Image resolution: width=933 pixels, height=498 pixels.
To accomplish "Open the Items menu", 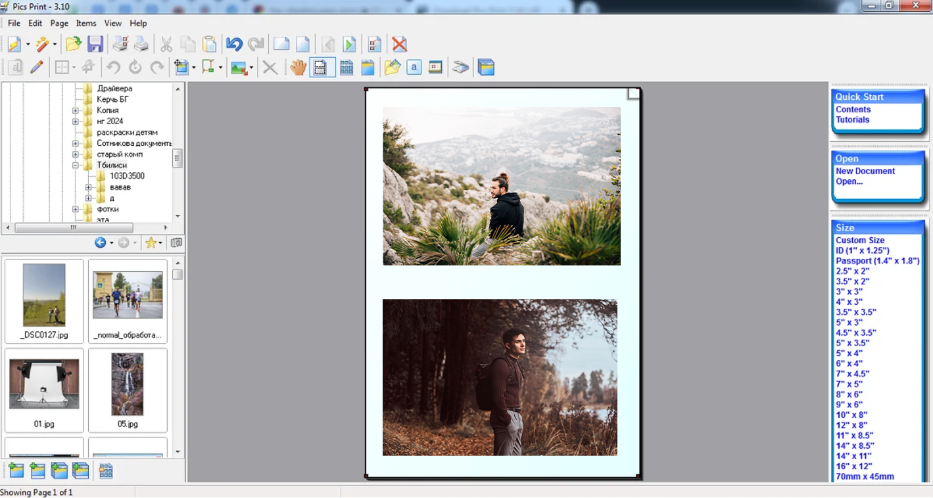I will click(x=86, y=23).
